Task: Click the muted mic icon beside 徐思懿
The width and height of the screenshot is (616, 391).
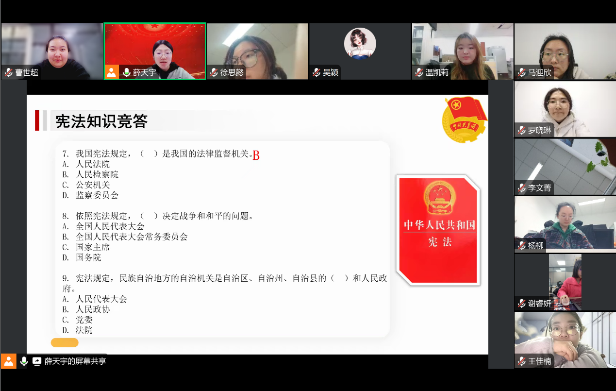Action: click(x=214, y=72)
